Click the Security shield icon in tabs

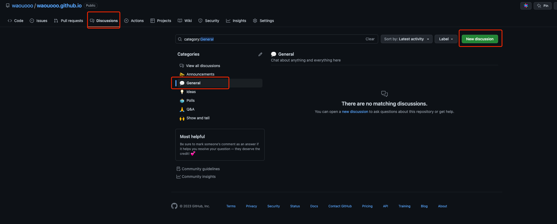[x=200, y=21]
